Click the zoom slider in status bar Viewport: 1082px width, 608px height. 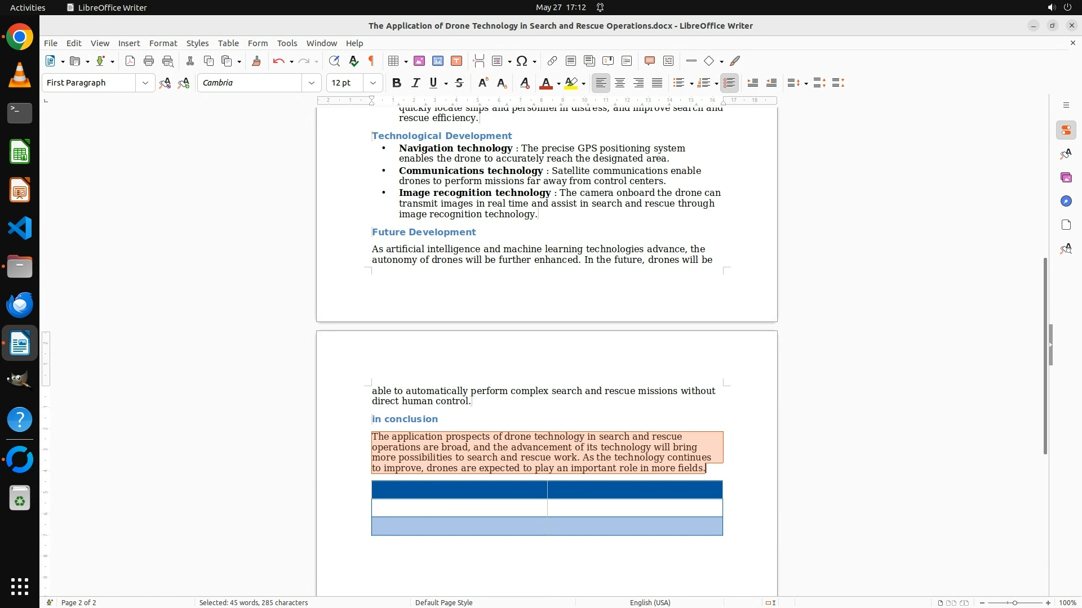[x=1014, y=602]
